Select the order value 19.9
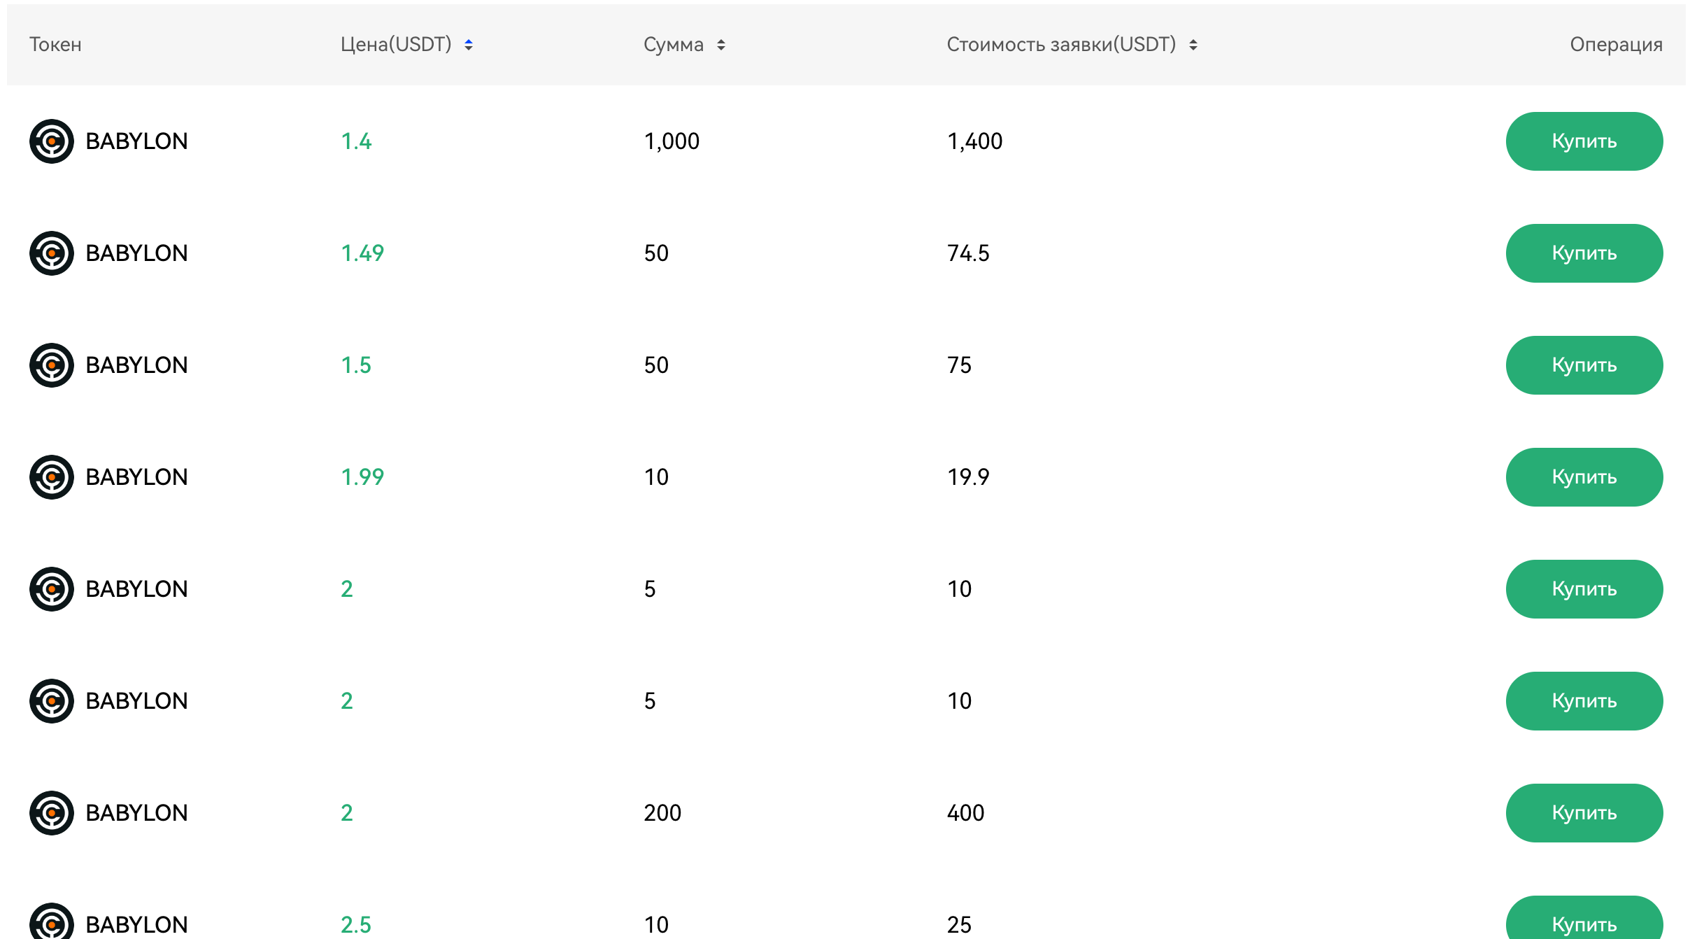The width and height of the screenshot is (1697, 939). coord(968,477)
